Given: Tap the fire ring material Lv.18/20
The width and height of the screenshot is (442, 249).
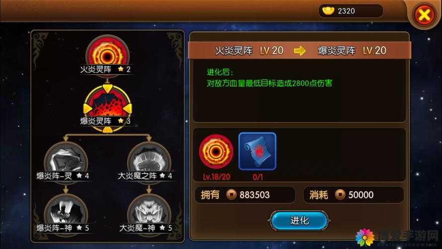Looking at the screenshot, I should pyautogui.click(x=216, y=152).
